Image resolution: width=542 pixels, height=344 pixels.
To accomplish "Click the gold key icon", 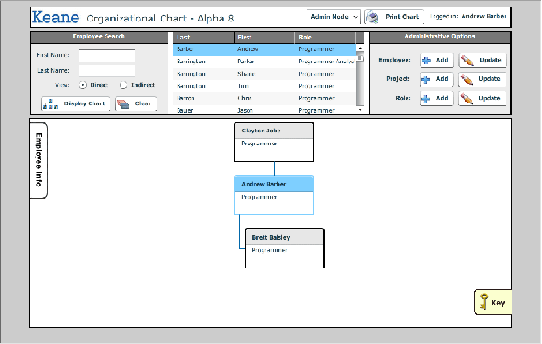I will 484,302.
